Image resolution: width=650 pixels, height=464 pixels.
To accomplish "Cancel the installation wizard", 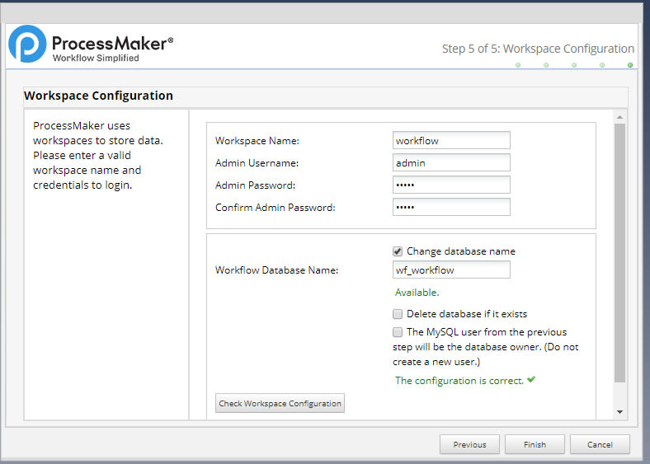I will [600, 444].
